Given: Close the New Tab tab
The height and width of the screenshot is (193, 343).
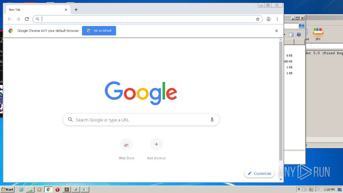Looking at the screenshot, I should click(66, 10).
